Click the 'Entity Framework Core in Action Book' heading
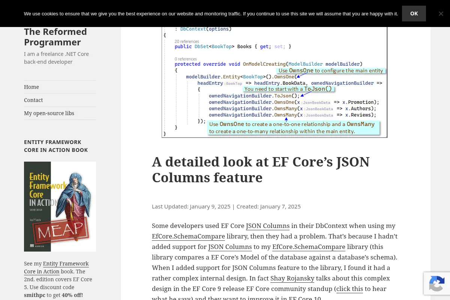 (56, 146)
